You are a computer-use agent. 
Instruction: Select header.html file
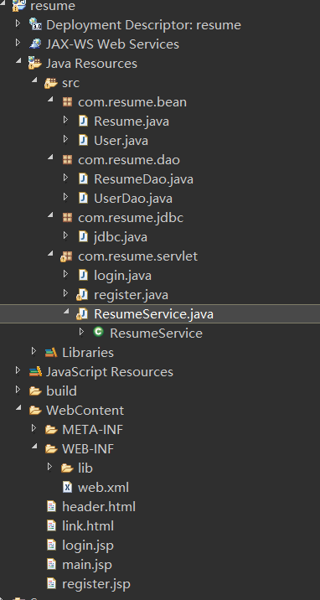[x=99, y=507]
